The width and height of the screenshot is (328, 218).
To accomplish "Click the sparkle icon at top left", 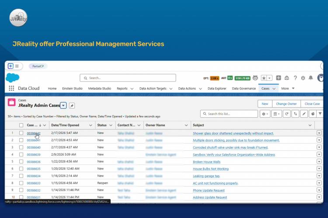I will click(10, 66).
